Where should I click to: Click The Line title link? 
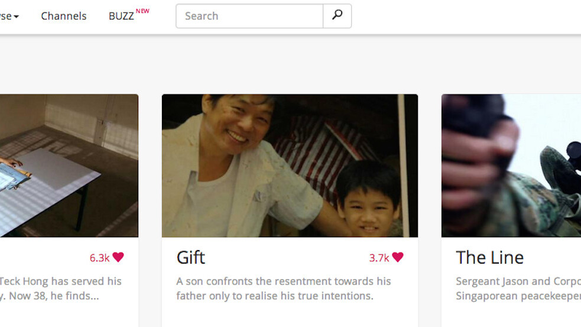pos(490,257)
